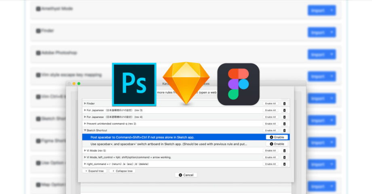This screenshot has width=372, height=194.
Task: Expand the Vi Mode (rev 5) group
Action: 85,150
